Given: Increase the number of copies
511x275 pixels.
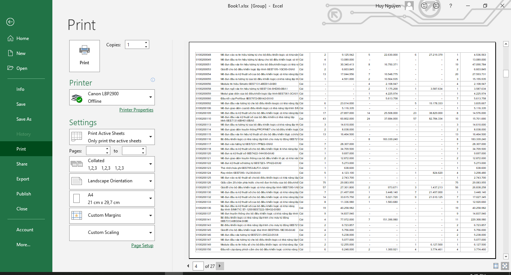Looking at the screenshot, I should point(146,42).
